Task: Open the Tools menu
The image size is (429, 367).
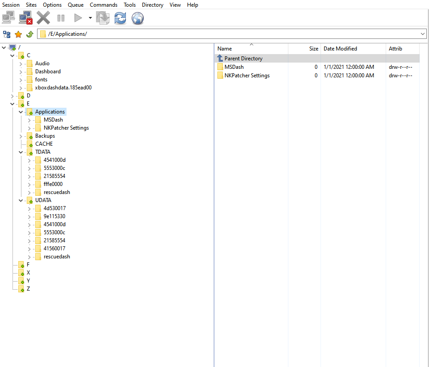Action: (x=129, y=5)
